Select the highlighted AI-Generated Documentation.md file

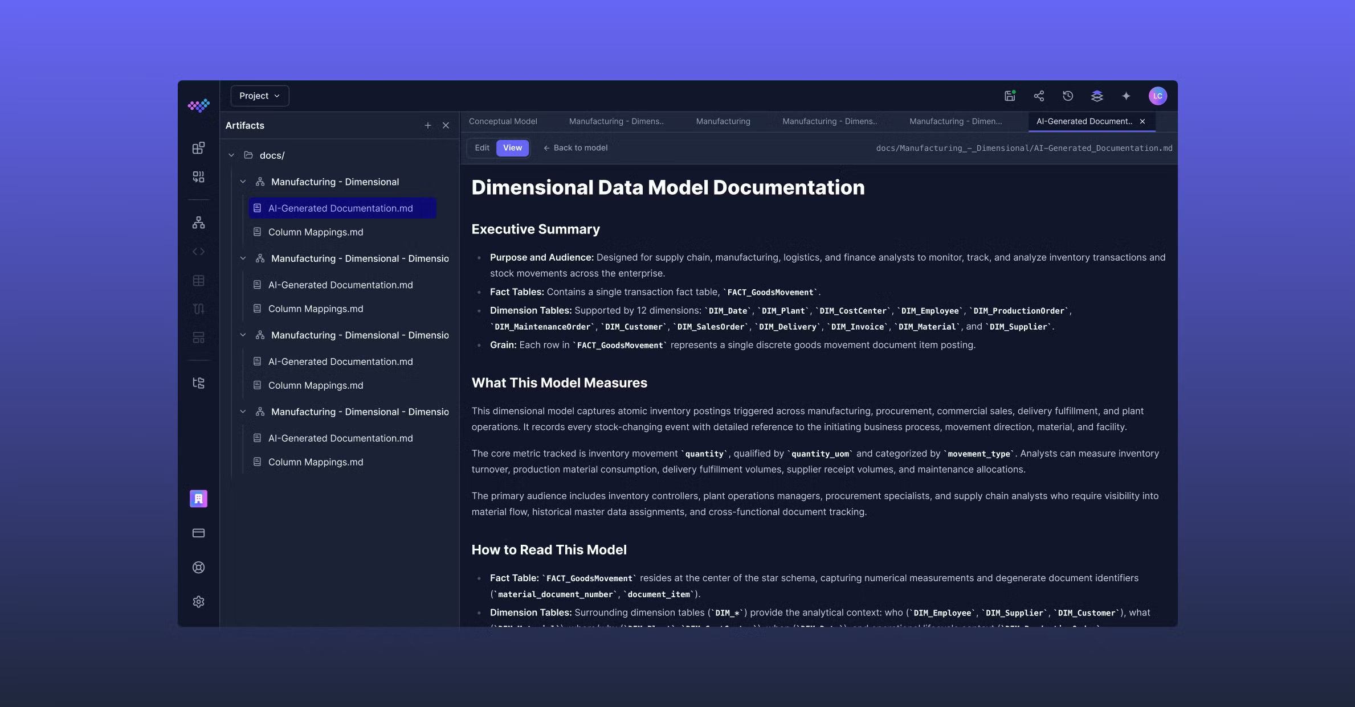(342, 208)
